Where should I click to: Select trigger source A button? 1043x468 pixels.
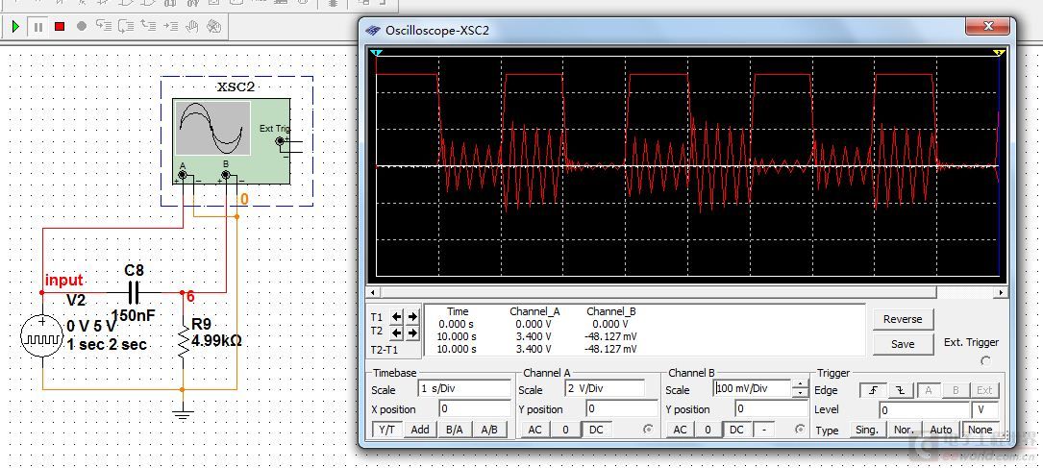pos(928,390)
